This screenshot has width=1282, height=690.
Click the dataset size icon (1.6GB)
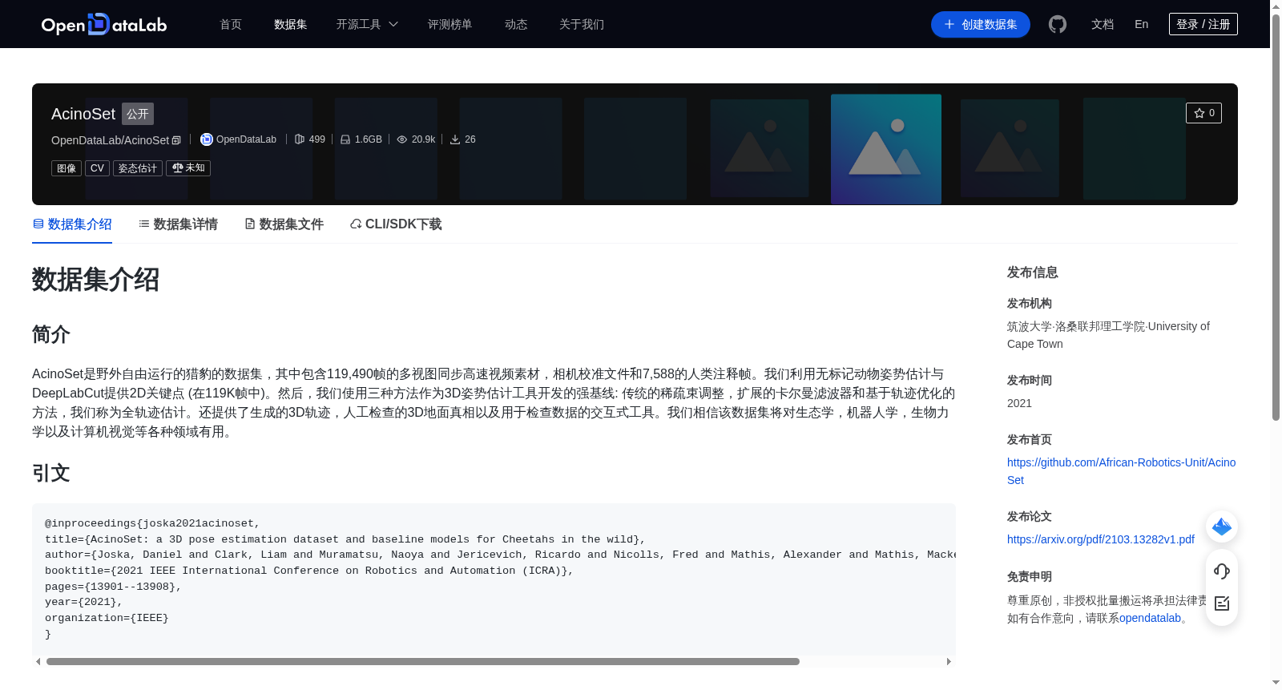345,139
